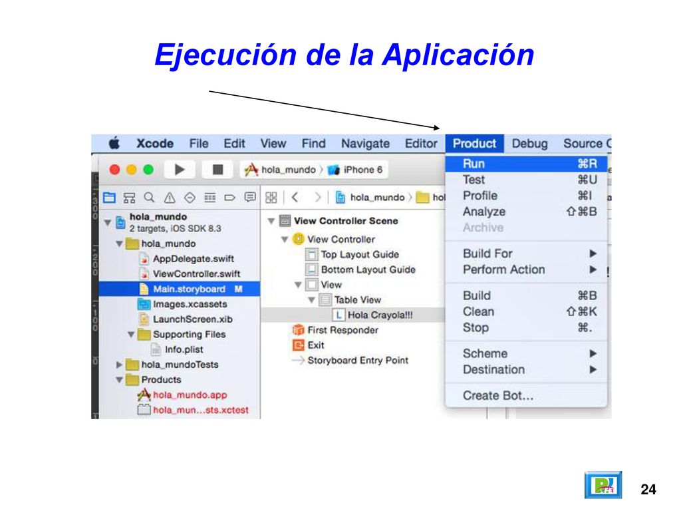Choose Clean from the Product menu
The width and height of the screenshot is (681, 511).
tap(527, 312)
